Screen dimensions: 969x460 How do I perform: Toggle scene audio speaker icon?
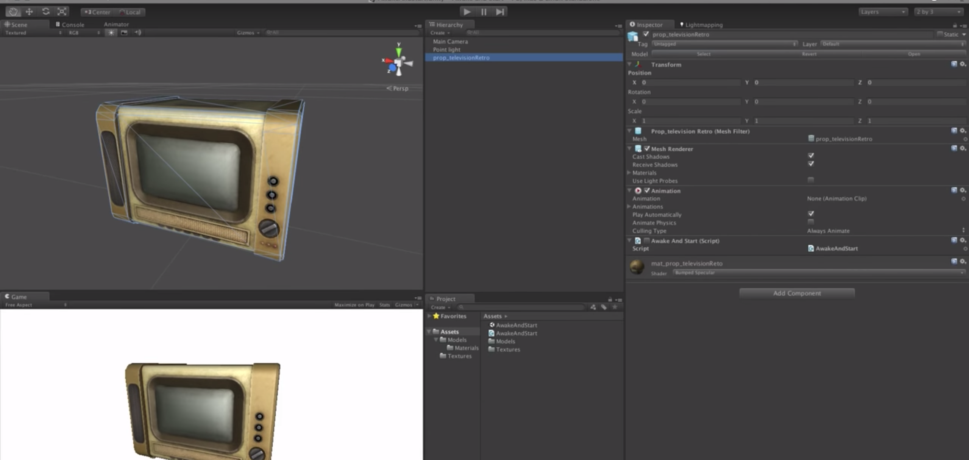[x=138, y=33]
